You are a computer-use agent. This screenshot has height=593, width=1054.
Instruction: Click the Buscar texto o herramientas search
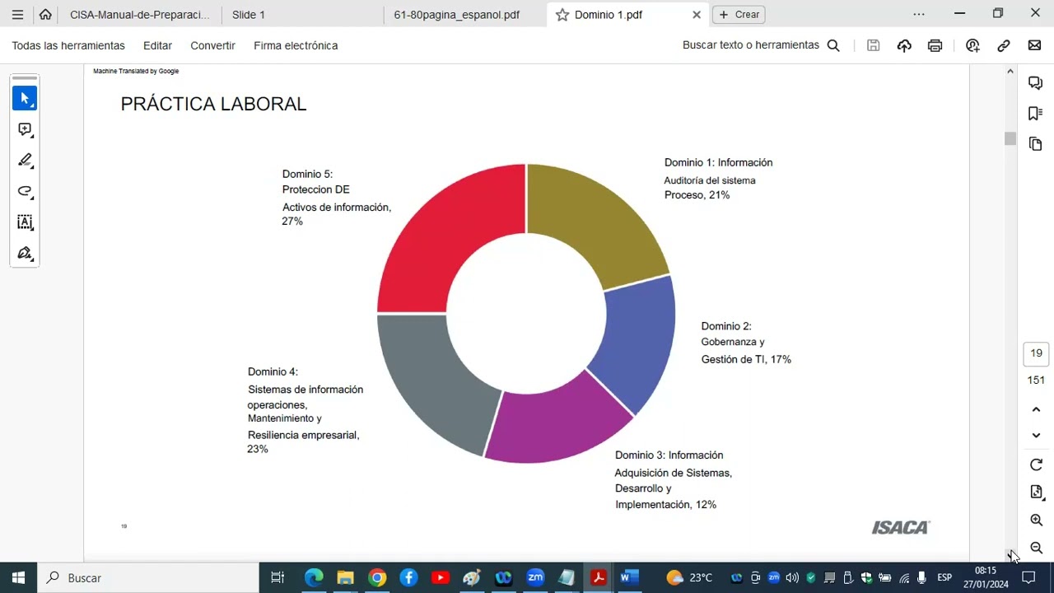[761, 45]
